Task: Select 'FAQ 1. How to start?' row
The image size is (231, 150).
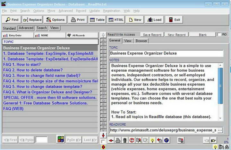Action: click(x=50, y=65)
